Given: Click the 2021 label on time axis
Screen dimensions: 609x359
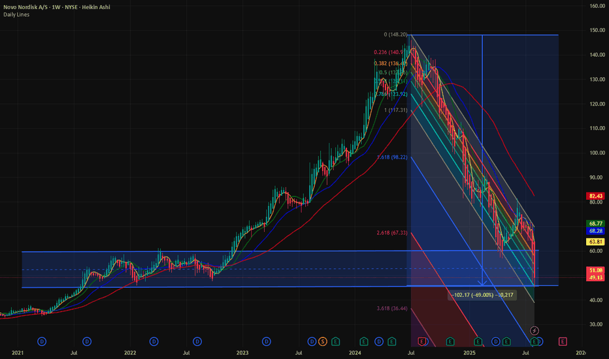Looking at the screenshot, I should coord(18,352).
